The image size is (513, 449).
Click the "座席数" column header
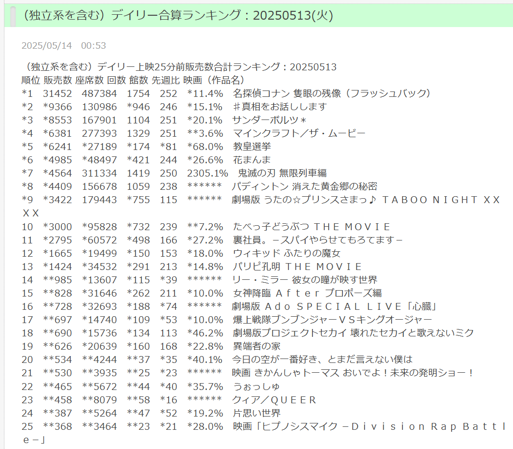coord(89,80)
